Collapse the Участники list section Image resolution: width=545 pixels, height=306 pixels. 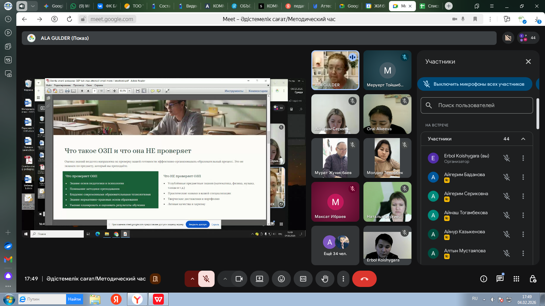(523, 139)
